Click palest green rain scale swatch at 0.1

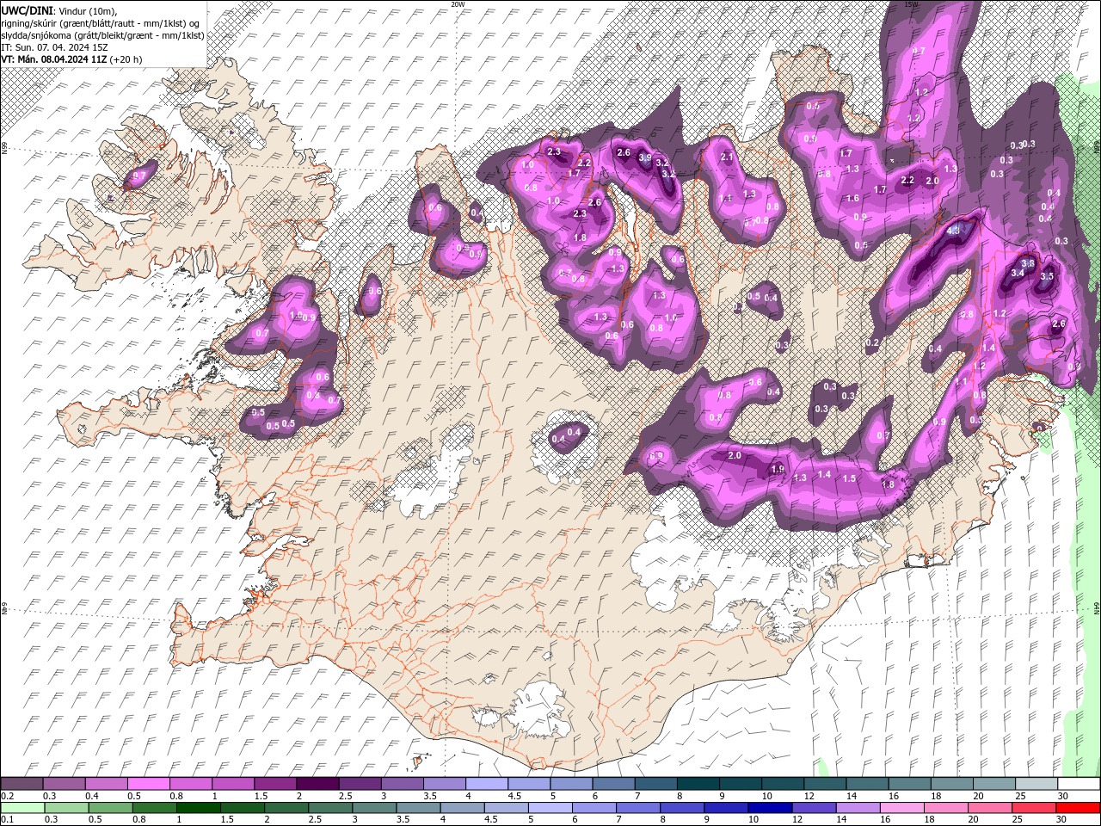click(22, 808)
